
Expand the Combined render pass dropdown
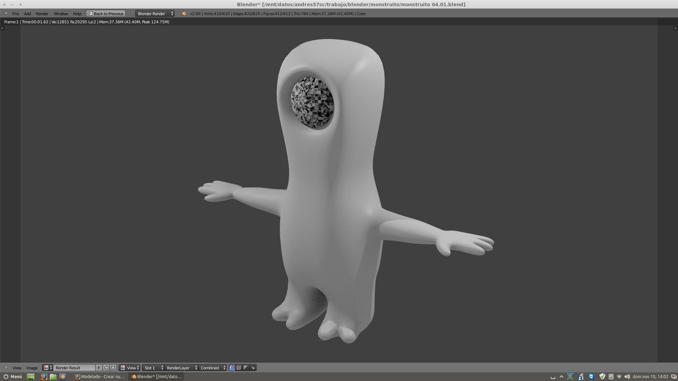[213, 368]
